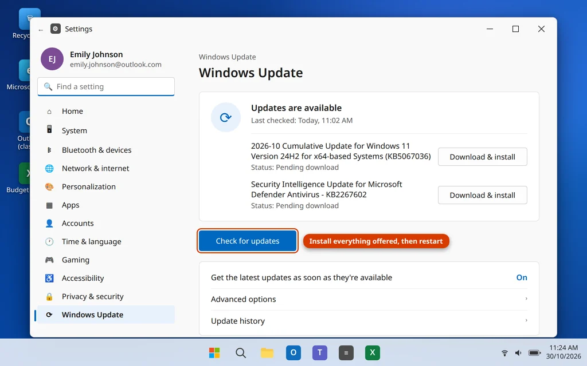The height and width of the screenshot is (366, 587).
Task: Open Privacy & security section
Action: pos(106,297)
